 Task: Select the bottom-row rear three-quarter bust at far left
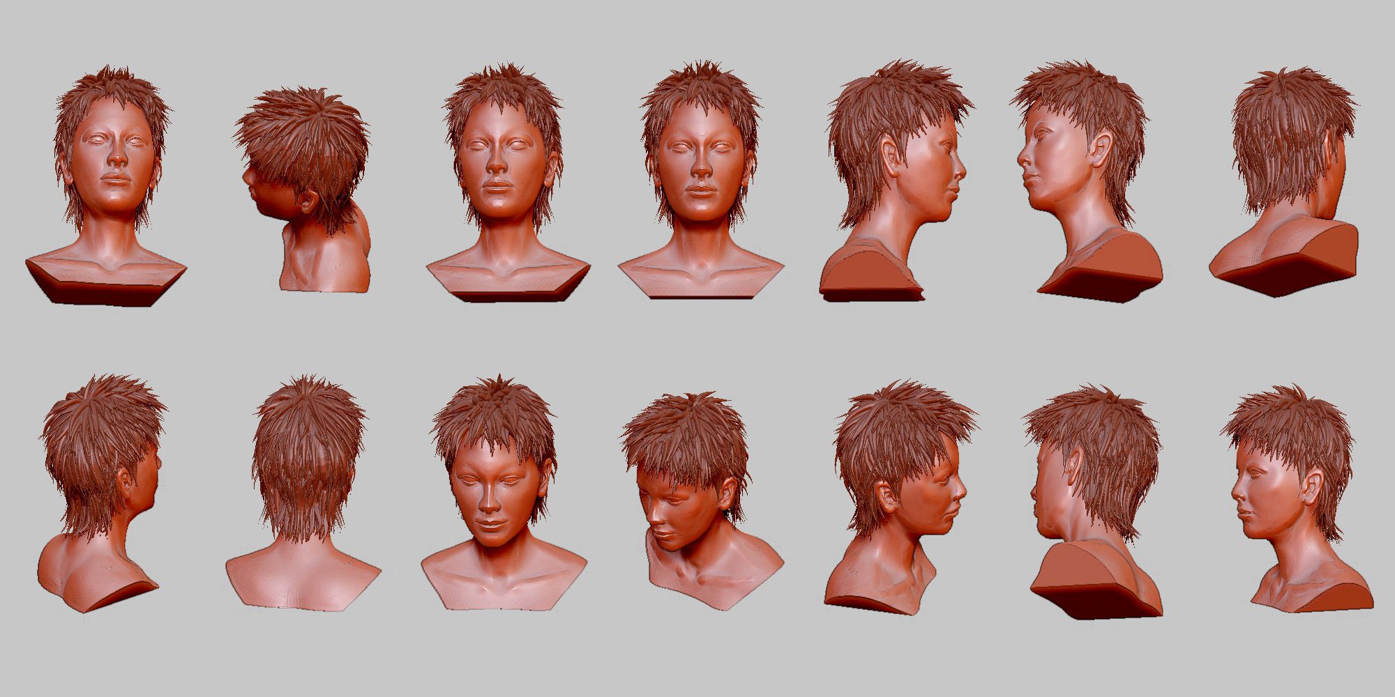click(102, 493)
